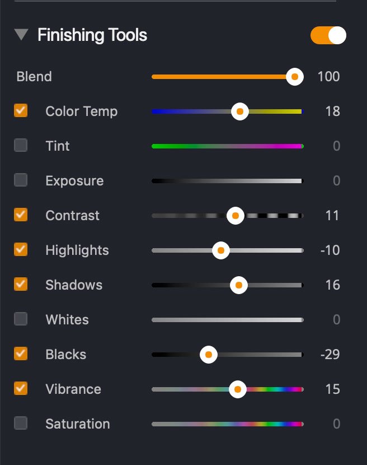Click the Blacks value -29 field
367x465 pixels.
(x=330, y=355)
